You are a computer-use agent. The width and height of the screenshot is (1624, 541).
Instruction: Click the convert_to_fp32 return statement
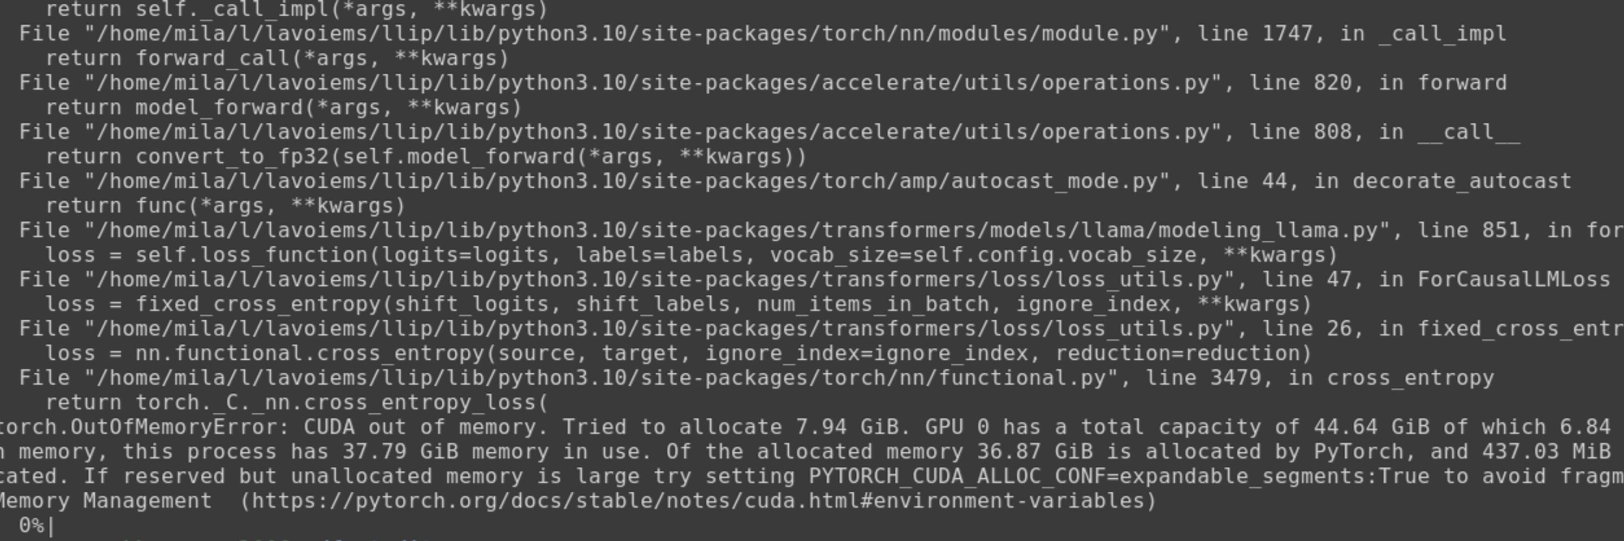pyautogui.click(x=425, y=156)
